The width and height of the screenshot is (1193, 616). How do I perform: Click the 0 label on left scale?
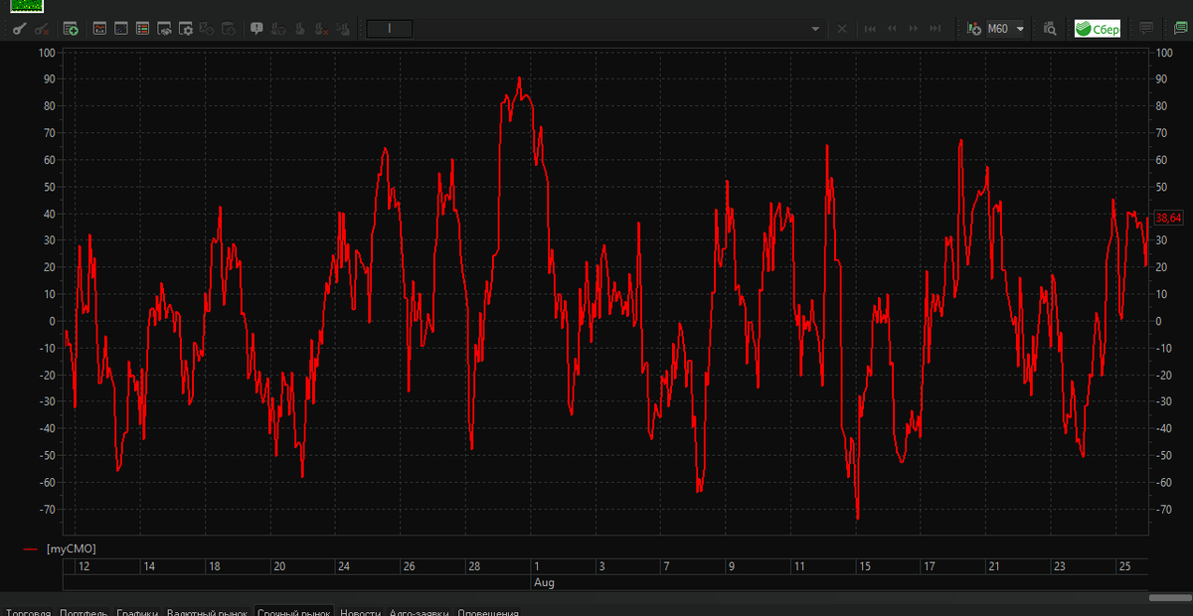click(52, 321)
